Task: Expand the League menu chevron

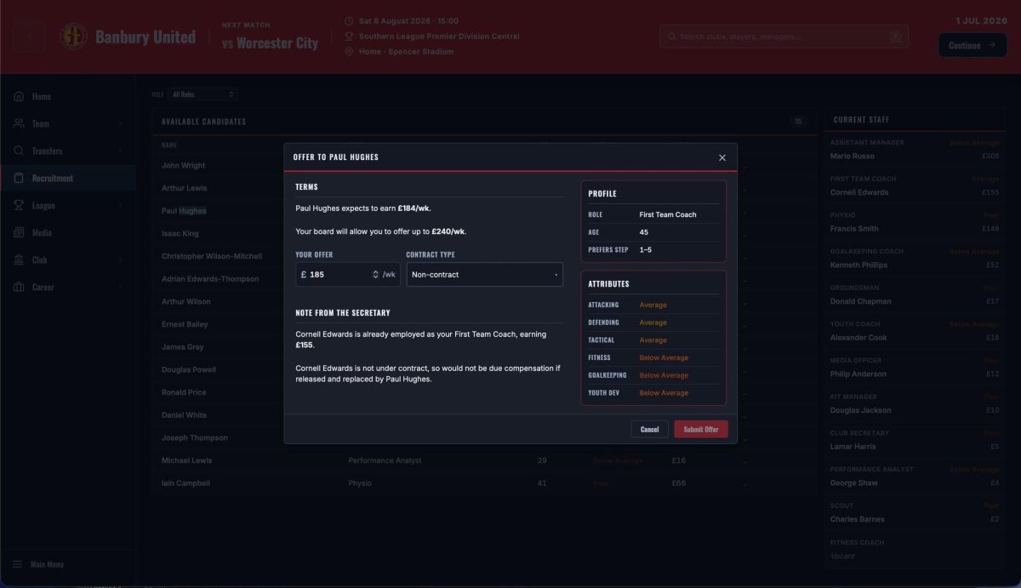Action: [120, 205]
